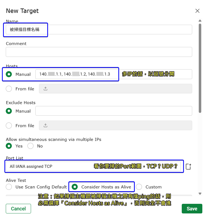This screenshot has height=217, width=207.
Task: Click the Exclude Hosts manual input field
Action: click(114, 111)
